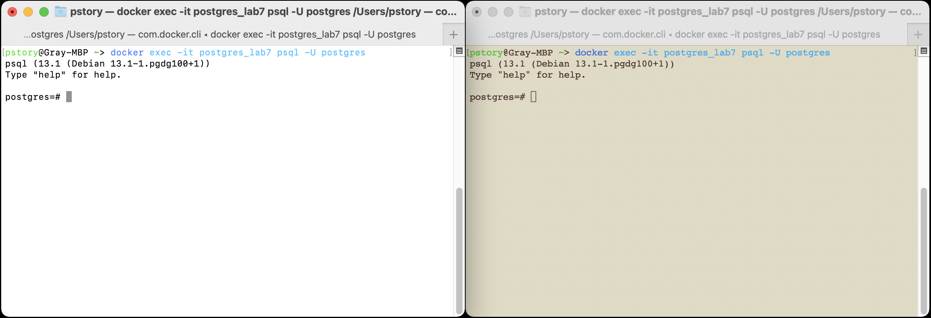Image resolution: width=931 pixels, height=318 pixels.
Task: Click the folder proxy icon in active window title
Action: 60,12
